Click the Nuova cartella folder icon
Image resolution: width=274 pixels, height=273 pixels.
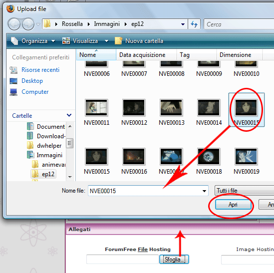click(x=118, y=41)
